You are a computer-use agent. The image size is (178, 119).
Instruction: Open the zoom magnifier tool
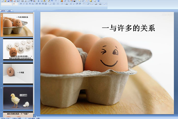pos(95,1)
